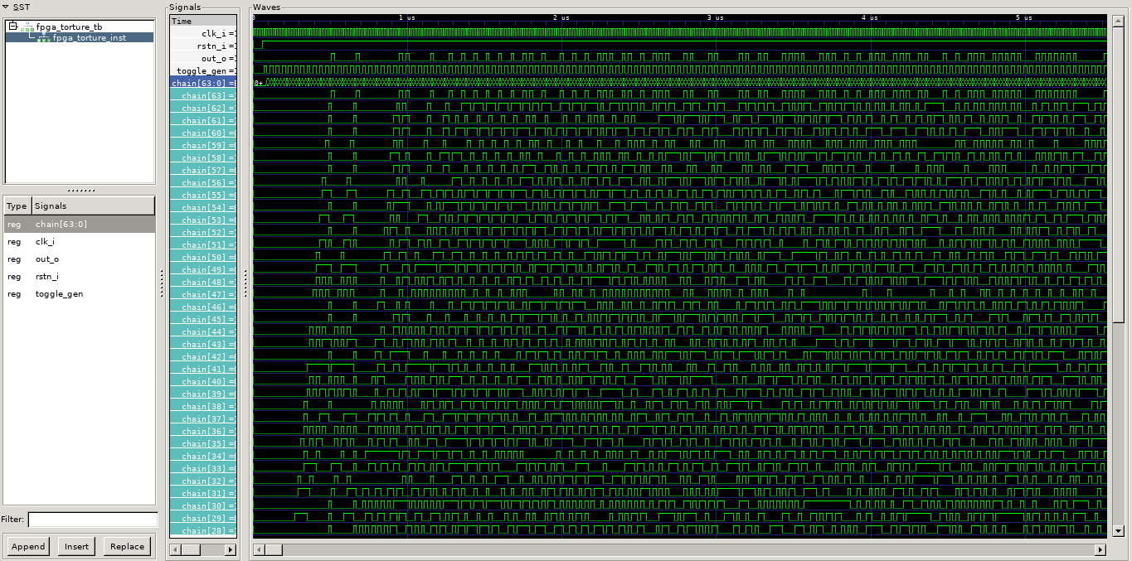Image resolution: width=1132 pixels, height=561 pixels.
Task: Click the Append button
Action: 28,546
